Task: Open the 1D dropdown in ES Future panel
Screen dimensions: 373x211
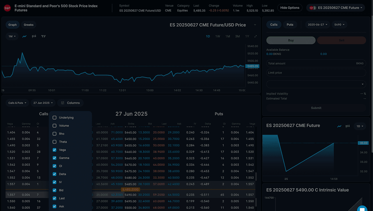Action: (360, 126)
